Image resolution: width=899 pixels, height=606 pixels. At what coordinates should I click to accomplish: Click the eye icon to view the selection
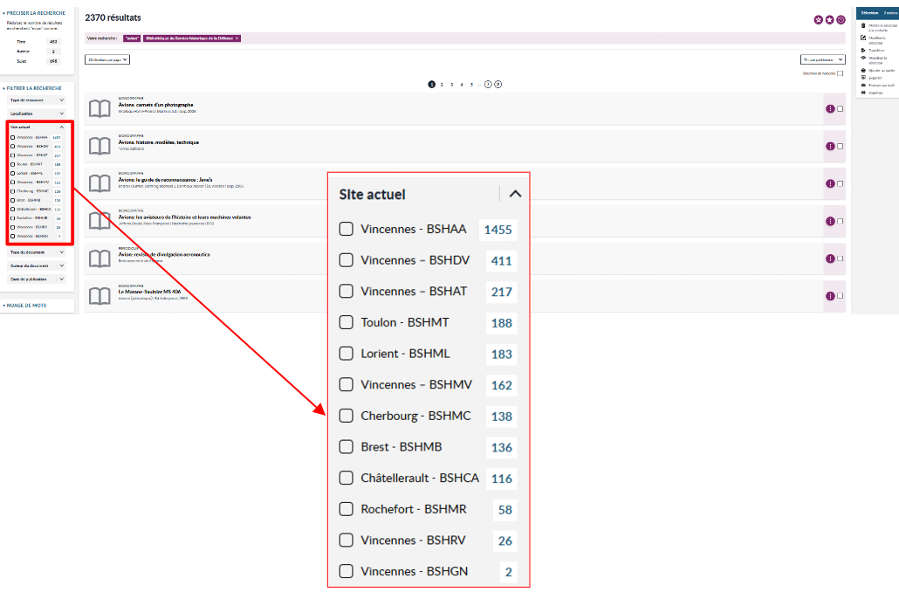[863, 58]
